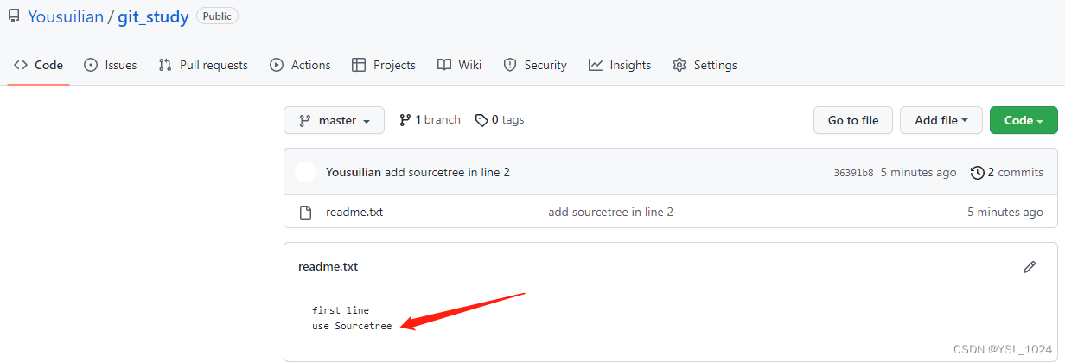
Task: Open the Yousuilian owner profile link
Action: pyautogui.click(x=65, y=16)
